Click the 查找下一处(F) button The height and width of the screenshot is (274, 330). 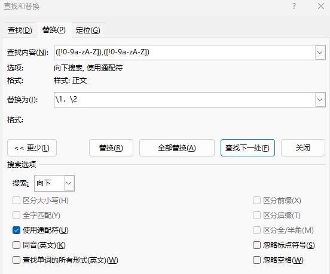point(247,148)
